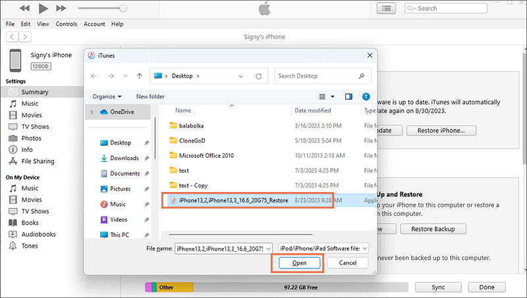Viewport: 527px width, 298px height.
Task: Click Restore iPhone... button
Action: [x=441, y=130]
